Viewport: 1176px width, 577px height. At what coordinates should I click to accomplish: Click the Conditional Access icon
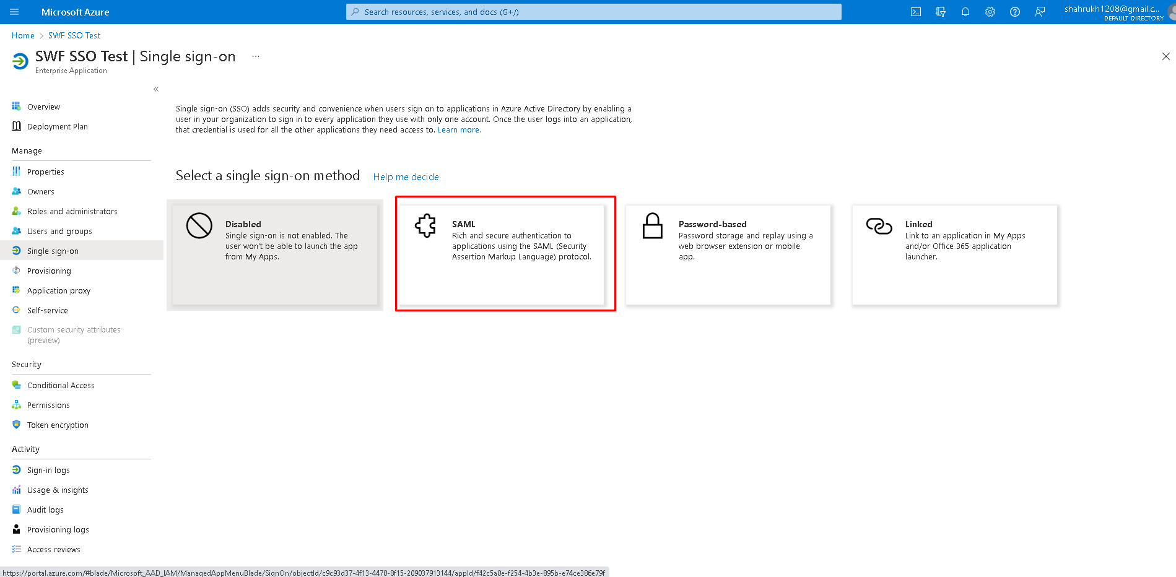click(17, 385)
